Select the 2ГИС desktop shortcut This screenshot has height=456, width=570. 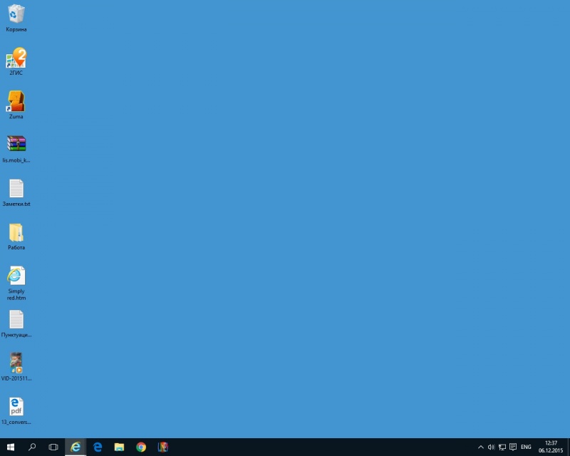click(16, 61)
